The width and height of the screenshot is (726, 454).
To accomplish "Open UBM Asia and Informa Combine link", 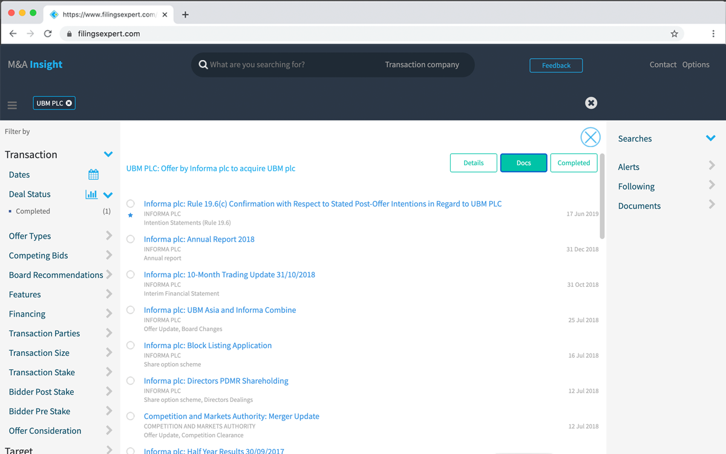I will pyautogui.click(x=220, y=310).
